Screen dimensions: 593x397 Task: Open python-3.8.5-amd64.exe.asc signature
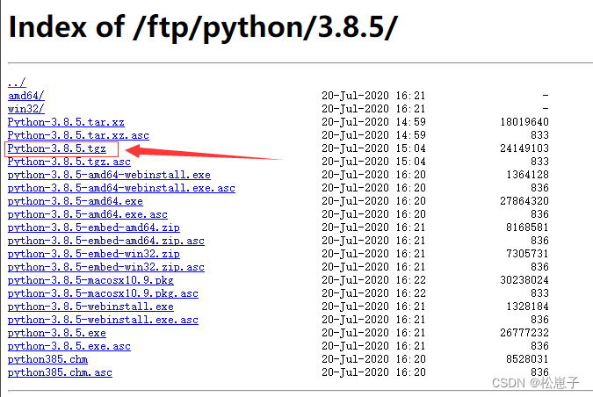(x=87, y=214)
